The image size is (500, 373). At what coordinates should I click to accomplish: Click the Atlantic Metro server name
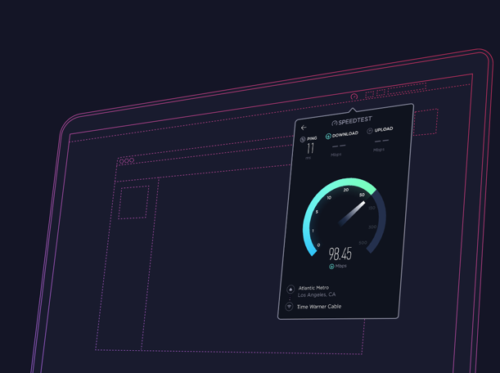pyautogui.click(x=313, y=288)
